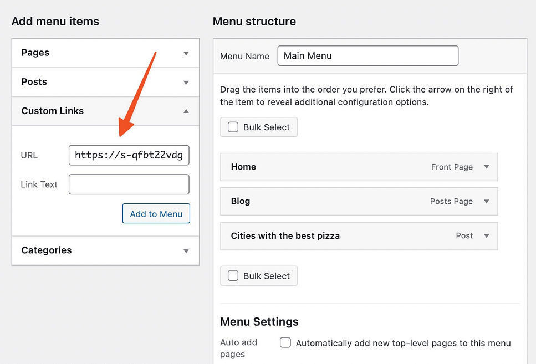Image resolution: width=536 pixels, height=364 pixels.
Task: Click the URL input field
Action: 129,156
